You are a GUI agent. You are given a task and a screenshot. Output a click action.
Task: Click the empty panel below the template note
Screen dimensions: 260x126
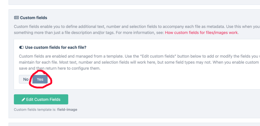(x=130, y=124)
